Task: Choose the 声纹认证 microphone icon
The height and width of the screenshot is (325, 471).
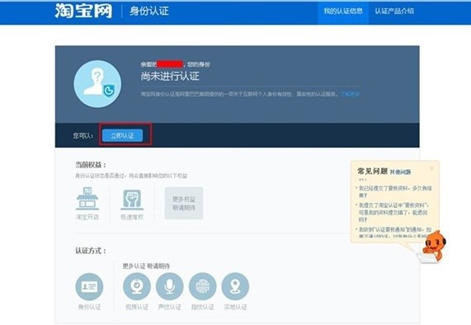Action: coord(170,286)
